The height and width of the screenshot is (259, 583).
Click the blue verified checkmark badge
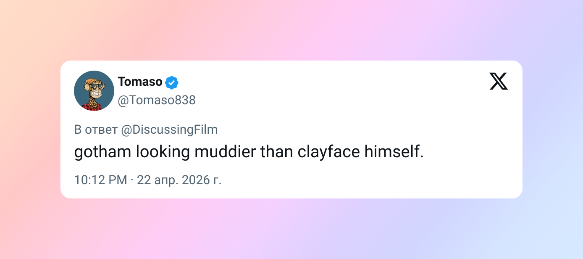point(171,83)
